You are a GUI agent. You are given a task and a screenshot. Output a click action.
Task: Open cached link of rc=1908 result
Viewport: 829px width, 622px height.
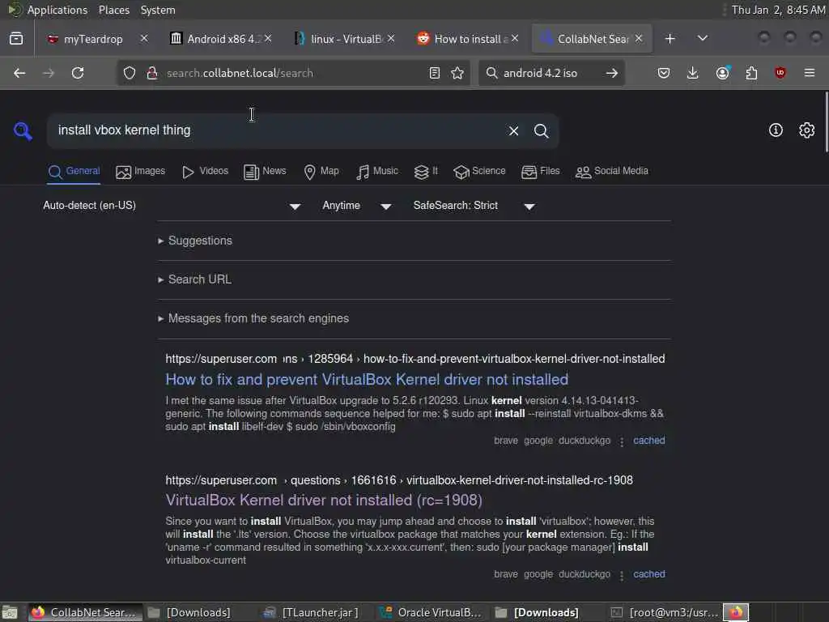point(649,574)
